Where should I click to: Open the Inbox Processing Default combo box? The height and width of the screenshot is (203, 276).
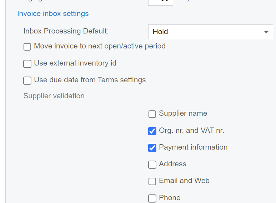click(x=205, y=32)
